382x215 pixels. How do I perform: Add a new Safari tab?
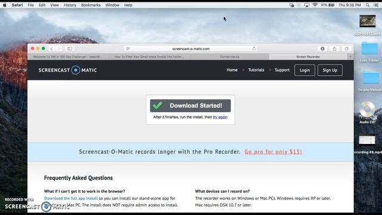350,57
